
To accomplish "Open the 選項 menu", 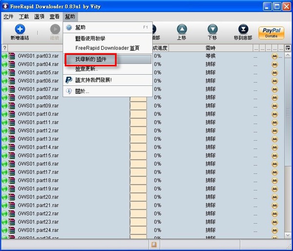I will click(x=39, y=17).
